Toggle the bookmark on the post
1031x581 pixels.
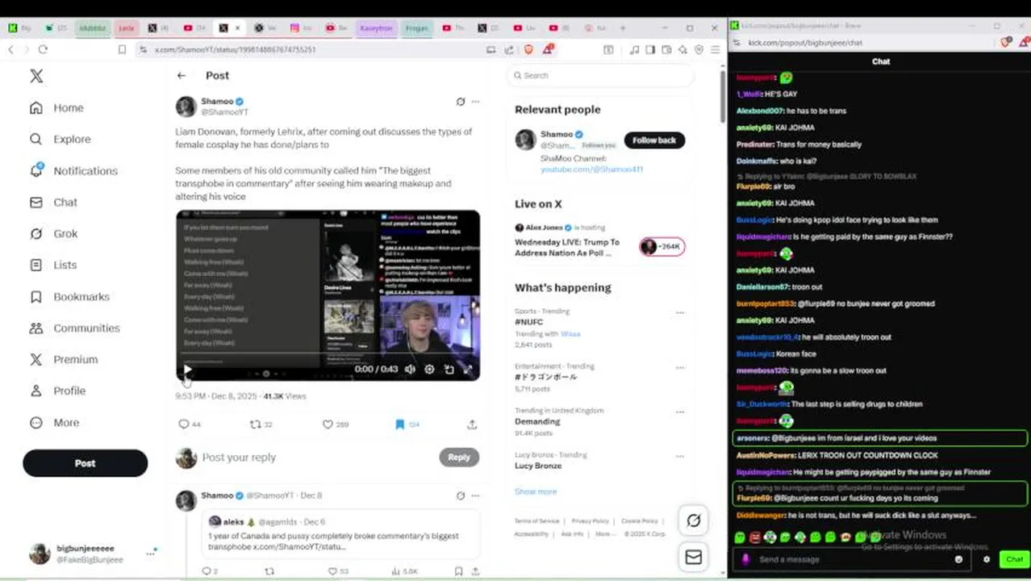coord(399,424)
